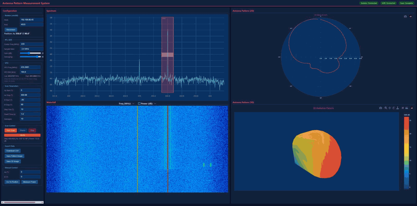Choose the pan tool in 3D pattern toolbar

pos(390,108)
